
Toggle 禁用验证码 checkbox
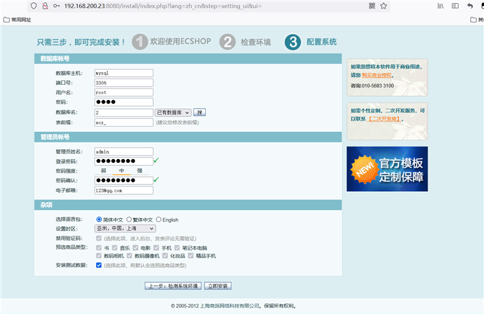[x=99, y=238]
